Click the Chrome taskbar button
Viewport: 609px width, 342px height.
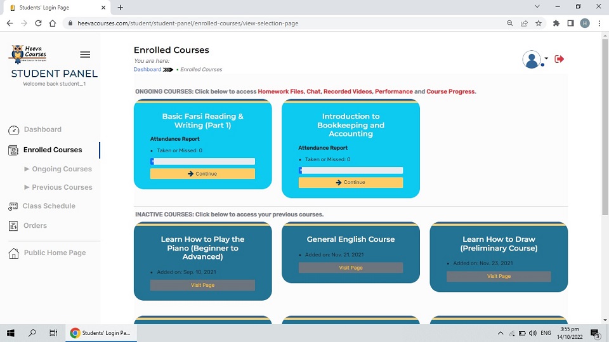(x=101, y=333)
